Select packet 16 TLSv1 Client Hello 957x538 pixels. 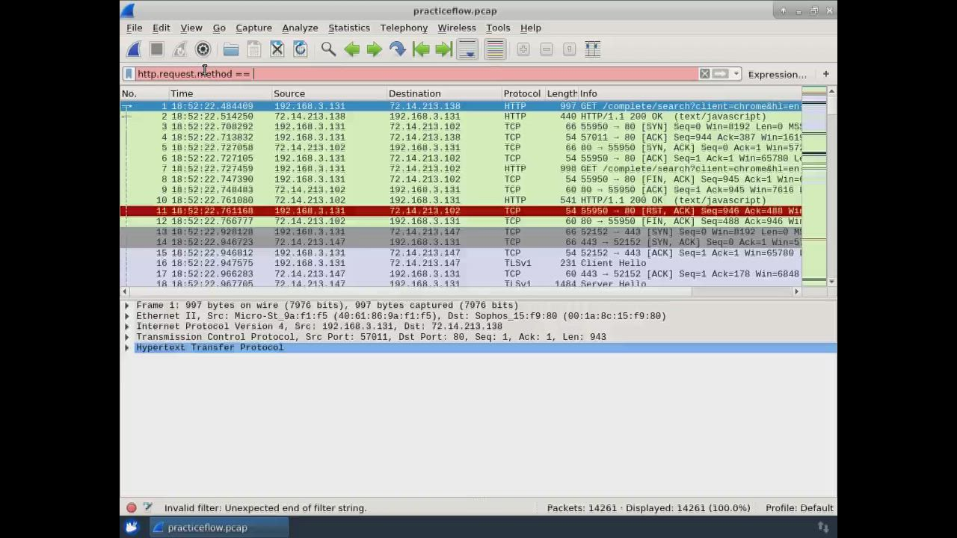pyautogui.click(x=461, y=264)
